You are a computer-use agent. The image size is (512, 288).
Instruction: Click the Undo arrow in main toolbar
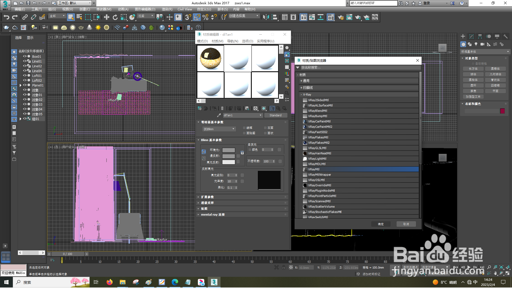6,17
